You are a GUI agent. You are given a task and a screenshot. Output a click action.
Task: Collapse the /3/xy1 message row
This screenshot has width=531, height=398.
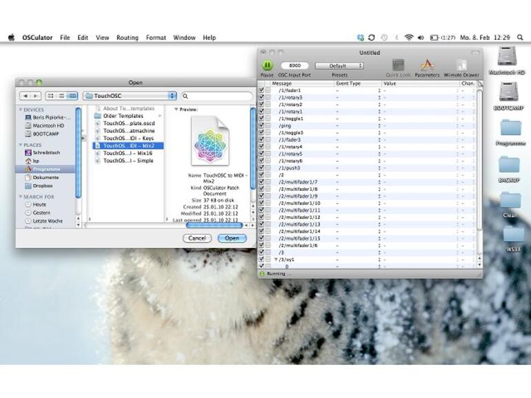(x=276, y=260)
